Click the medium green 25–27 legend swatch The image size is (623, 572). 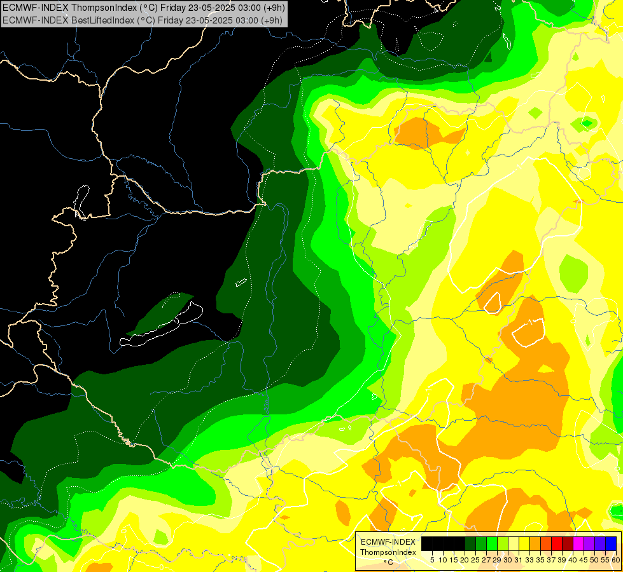[x=481, y=544]
